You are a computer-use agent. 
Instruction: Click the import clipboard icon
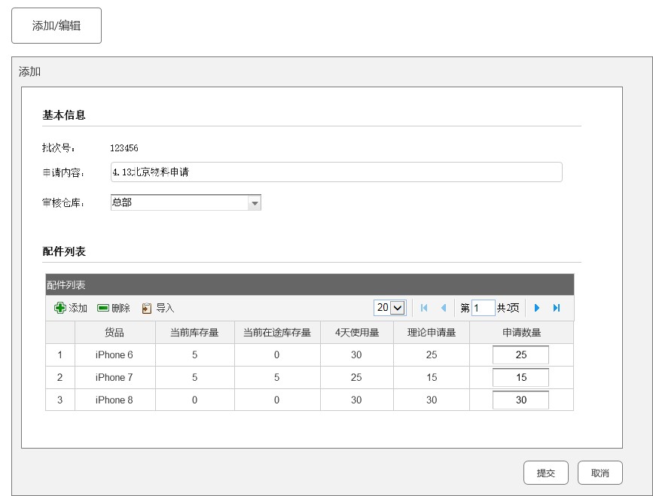coord(147,309)
